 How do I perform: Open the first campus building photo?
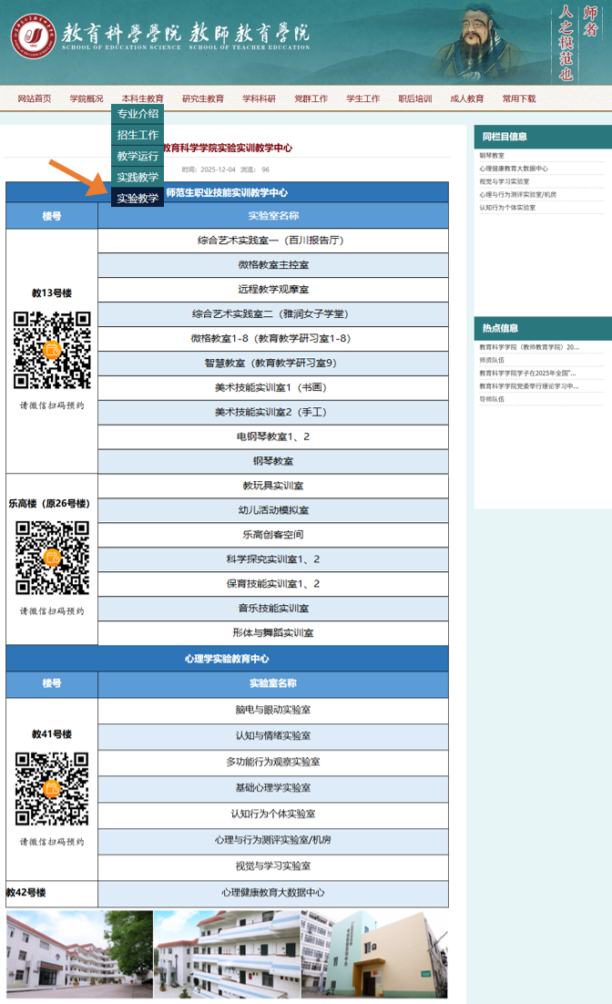[79, 955]
